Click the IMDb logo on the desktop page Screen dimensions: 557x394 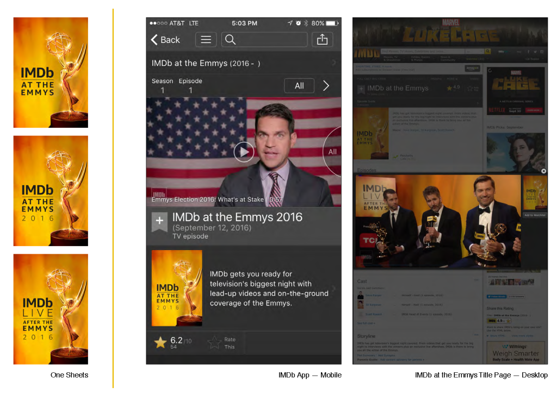pyautogui.click(x=367, y=53)
